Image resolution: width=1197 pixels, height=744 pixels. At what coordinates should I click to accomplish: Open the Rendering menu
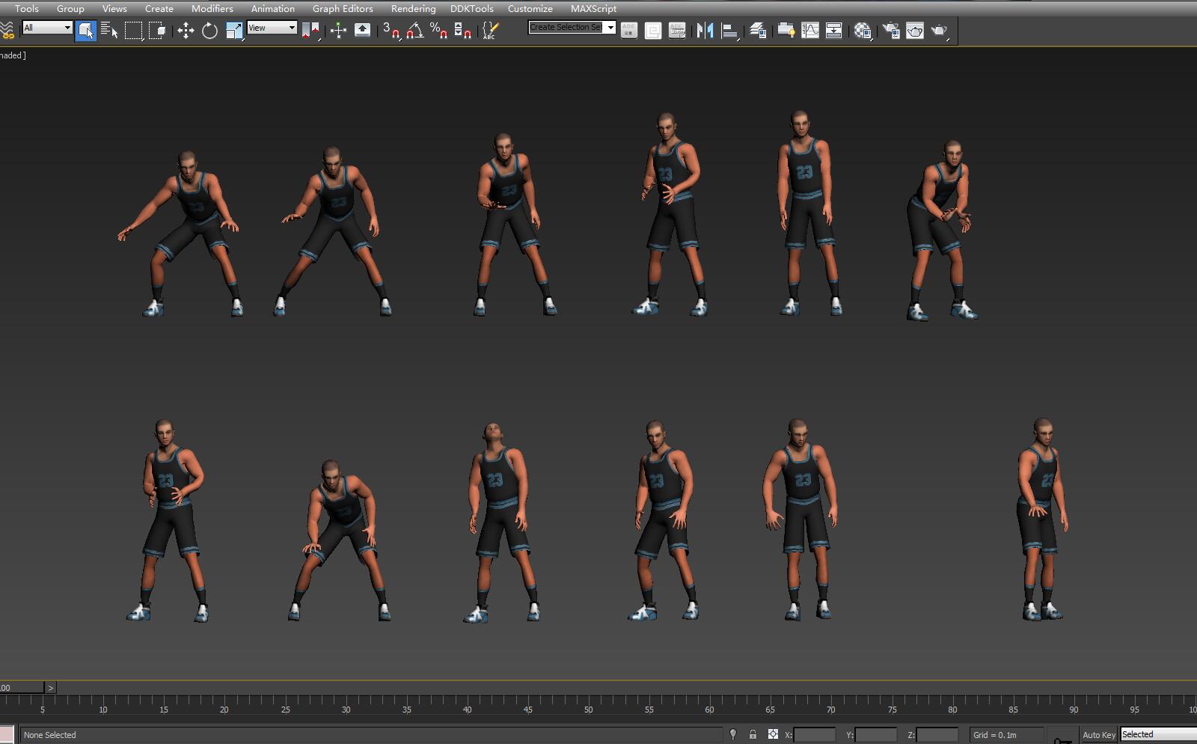click(x=413, y=8)
